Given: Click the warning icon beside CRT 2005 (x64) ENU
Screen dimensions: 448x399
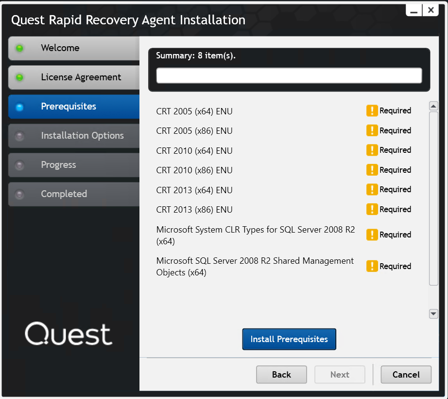Looking at the screenshot, I should pos(372,110).
